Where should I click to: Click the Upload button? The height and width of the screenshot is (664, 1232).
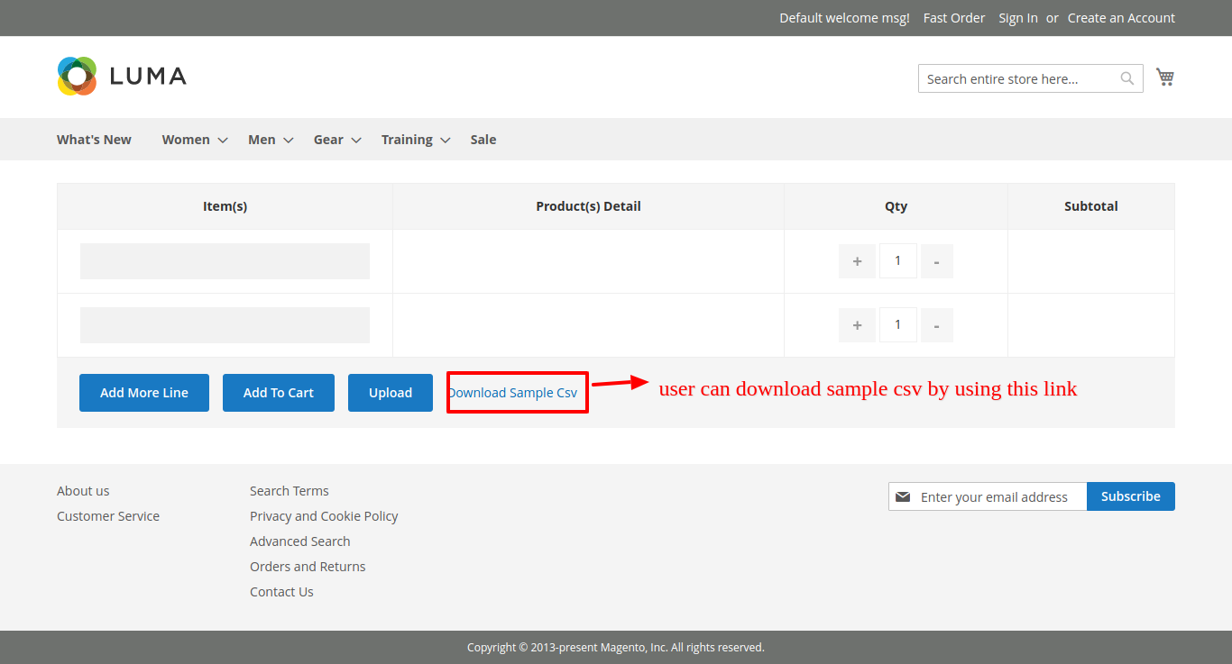pyautogui.click(x=391, y=393)
